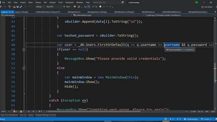Switch to ManageVehicleListing.cs tab
The width and height of the screenshot is (217, 122).
198,12
